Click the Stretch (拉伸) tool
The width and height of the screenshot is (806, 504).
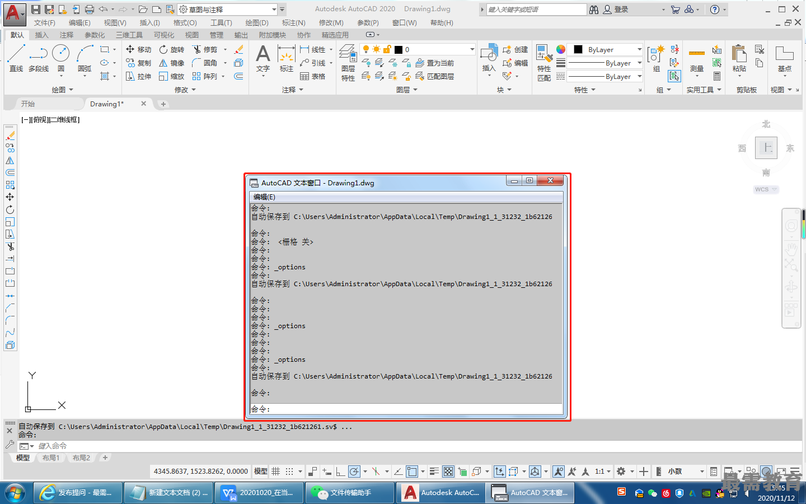(138, 76)
